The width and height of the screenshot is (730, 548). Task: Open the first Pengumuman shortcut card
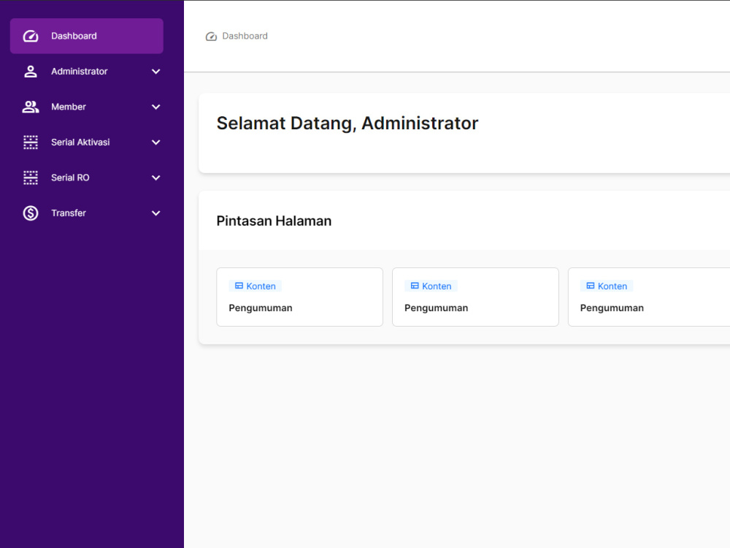300,297
